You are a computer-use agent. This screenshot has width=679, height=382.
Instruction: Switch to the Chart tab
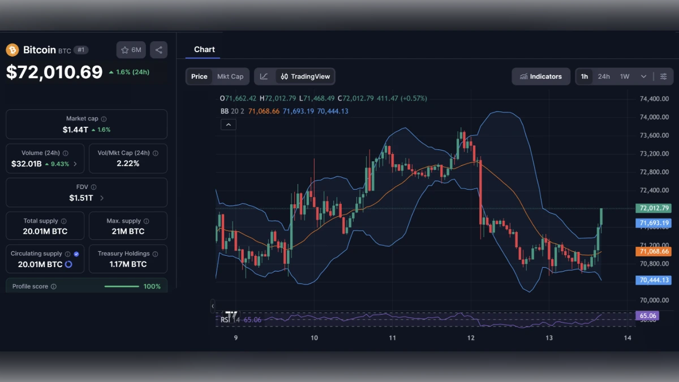tap(204, 49)
